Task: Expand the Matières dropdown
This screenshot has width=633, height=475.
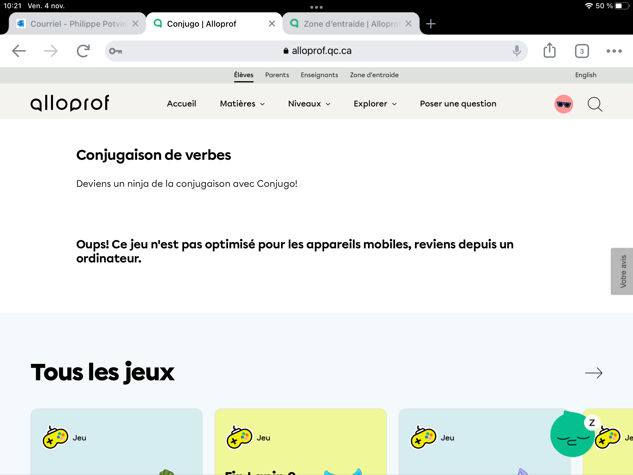Action: [242, 104]
